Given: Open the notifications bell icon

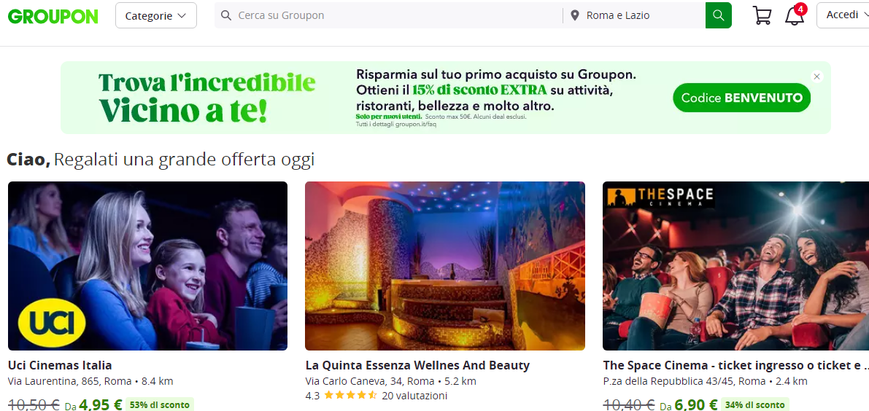Looking at the screenshot, I should pos(794,15).
